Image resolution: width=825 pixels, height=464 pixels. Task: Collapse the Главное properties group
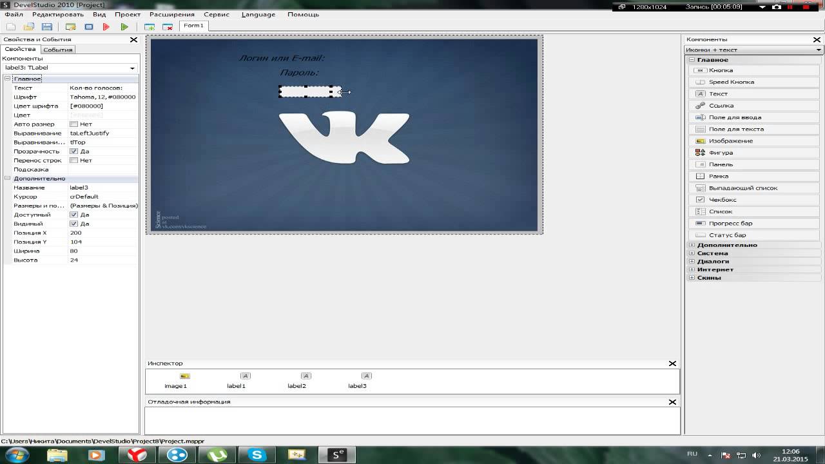[x=8, y=79]
